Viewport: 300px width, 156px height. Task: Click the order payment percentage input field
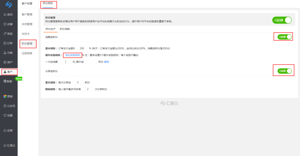(x=82, y=48)
